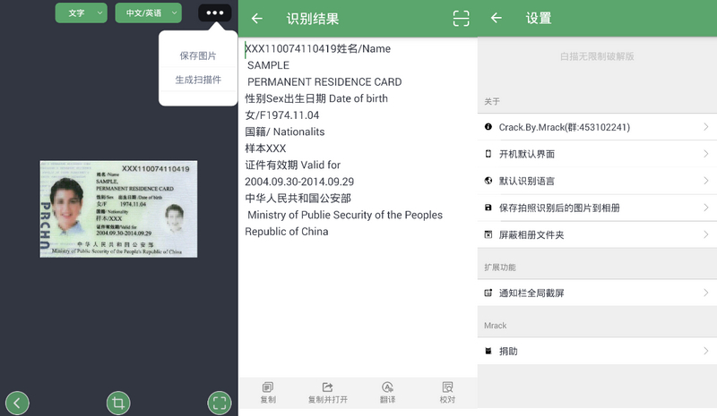Select 生成扫描件 from the popup menu

coord(198,80)
